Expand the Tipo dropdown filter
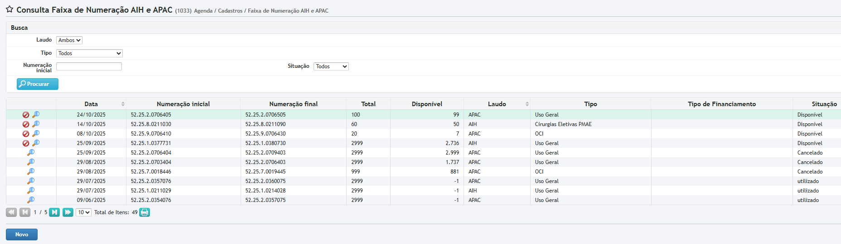Viewport: 841px width, 244px height. [89, 53]
